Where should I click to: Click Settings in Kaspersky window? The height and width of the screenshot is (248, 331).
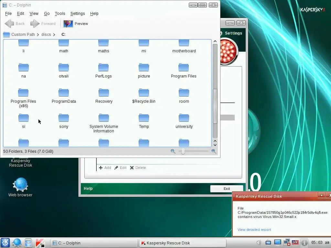point(233,33)
